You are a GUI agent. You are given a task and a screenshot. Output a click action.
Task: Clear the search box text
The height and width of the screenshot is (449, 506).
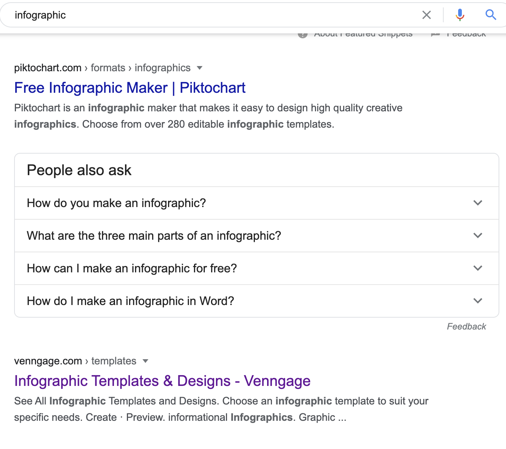coord(427,15)
